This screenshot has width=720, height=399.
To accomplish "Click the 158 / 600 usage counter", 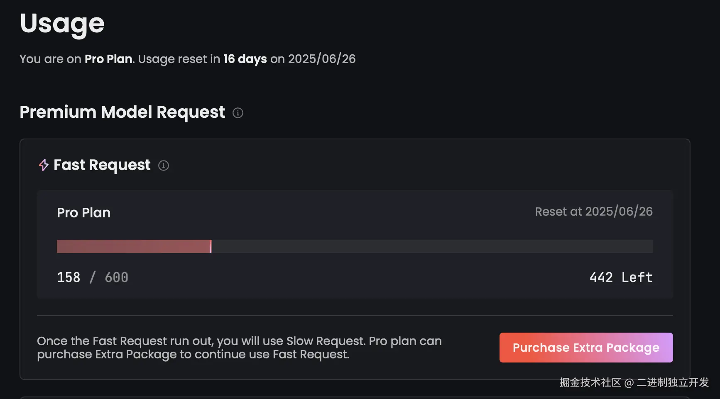I will 93,277.
